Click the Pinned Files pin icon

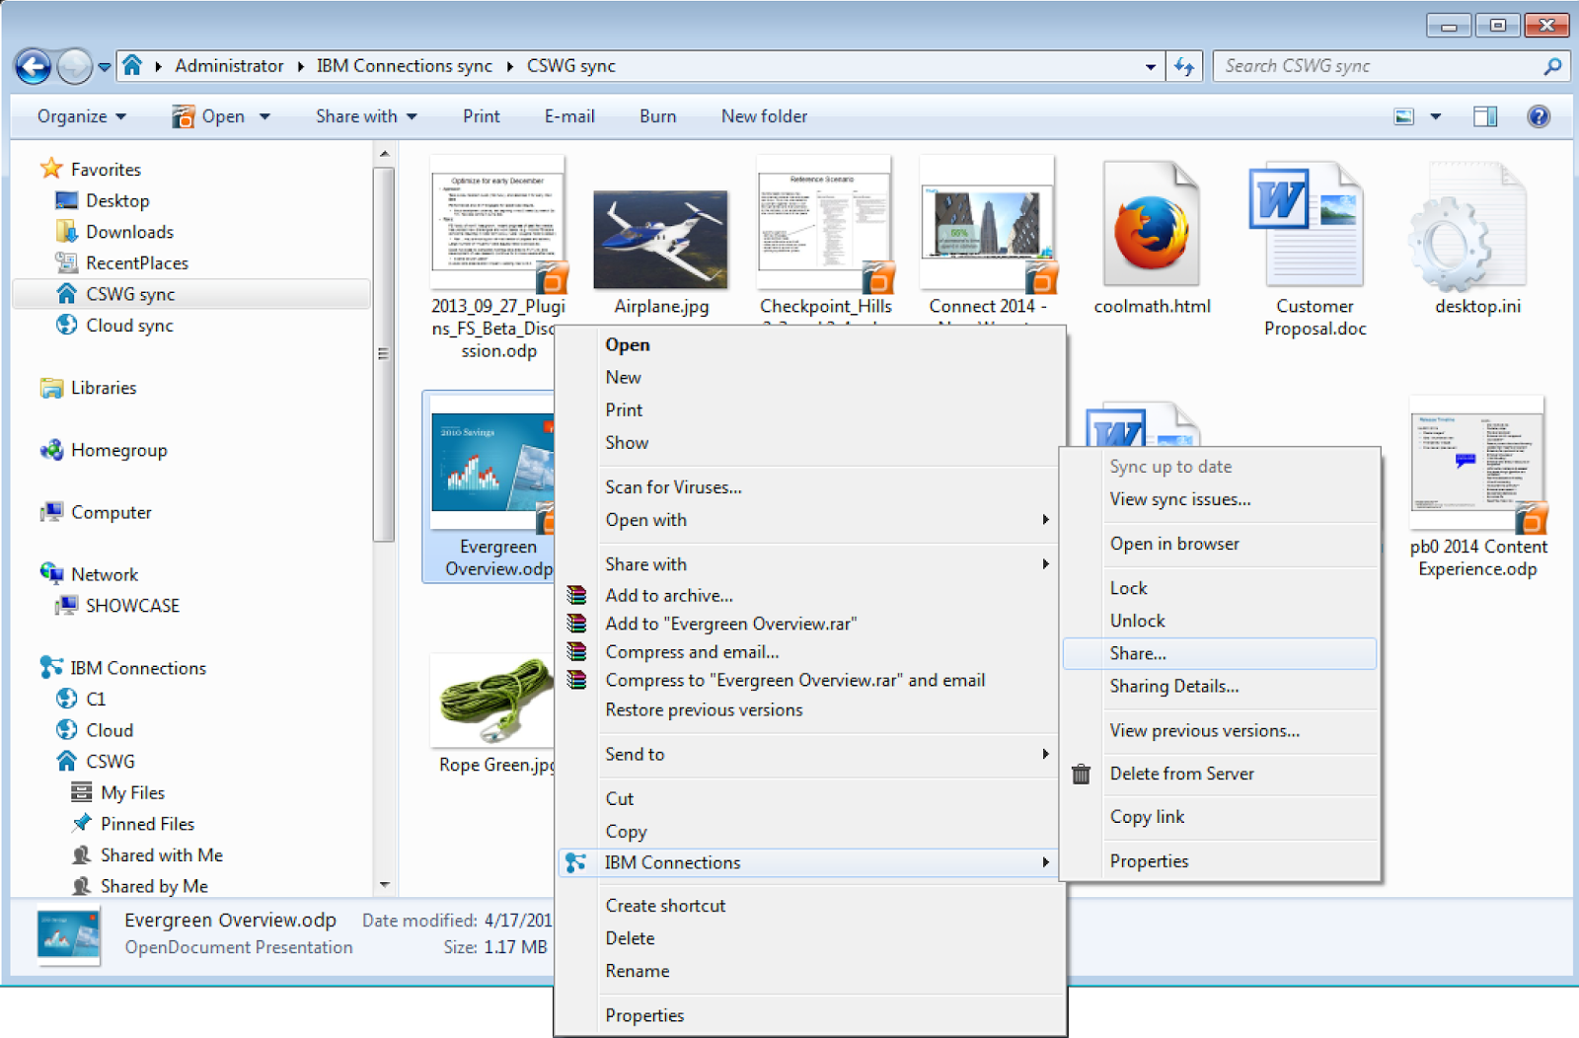coord(82,823)
